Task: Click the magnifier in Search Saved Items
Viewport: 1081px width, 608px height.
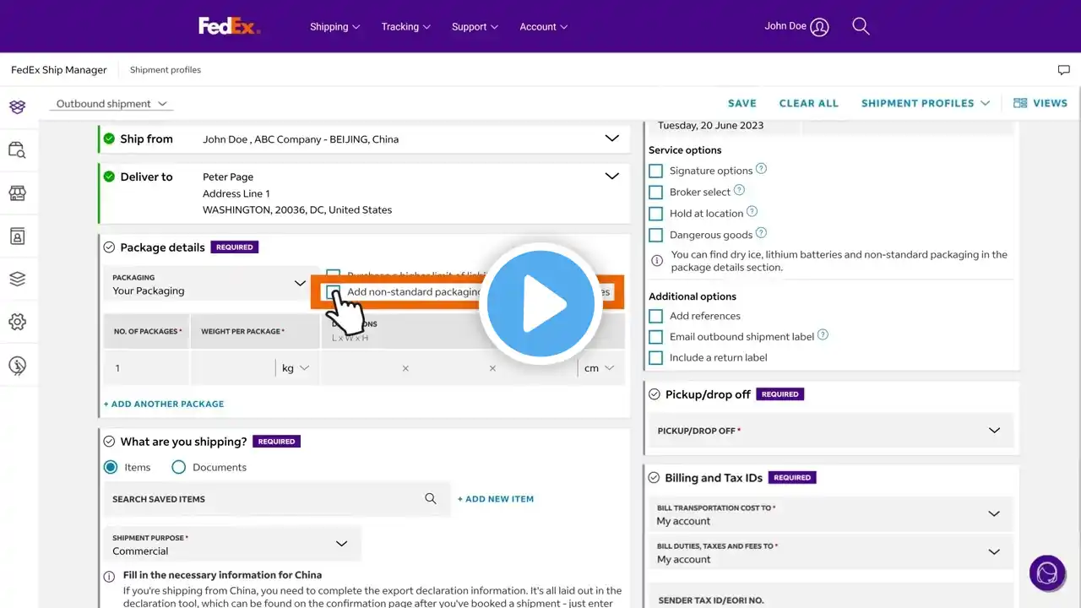Action: pyautogui.click(x=431, y=499)
